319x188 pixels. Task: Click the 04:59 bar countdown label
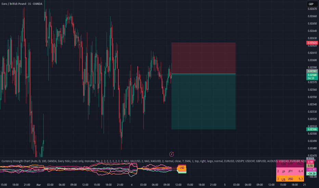tap(311, 78)
